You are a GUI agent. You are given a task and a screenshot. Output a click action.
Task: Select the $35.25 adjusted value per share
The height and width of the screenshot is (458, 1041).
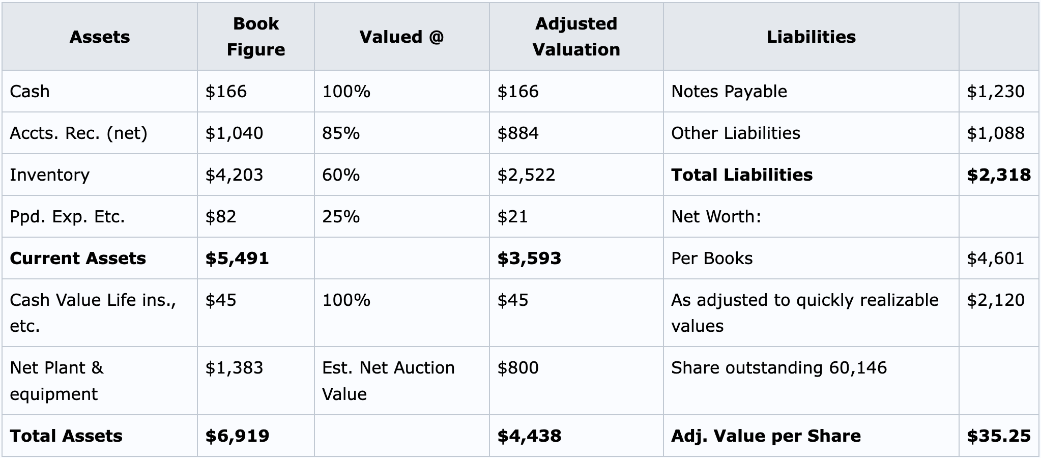pos(999,436)
